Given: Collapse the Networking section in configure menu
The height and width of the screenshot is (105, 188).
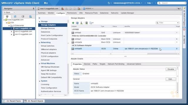Looking at the screenshot, I should [x=40, y=43].
